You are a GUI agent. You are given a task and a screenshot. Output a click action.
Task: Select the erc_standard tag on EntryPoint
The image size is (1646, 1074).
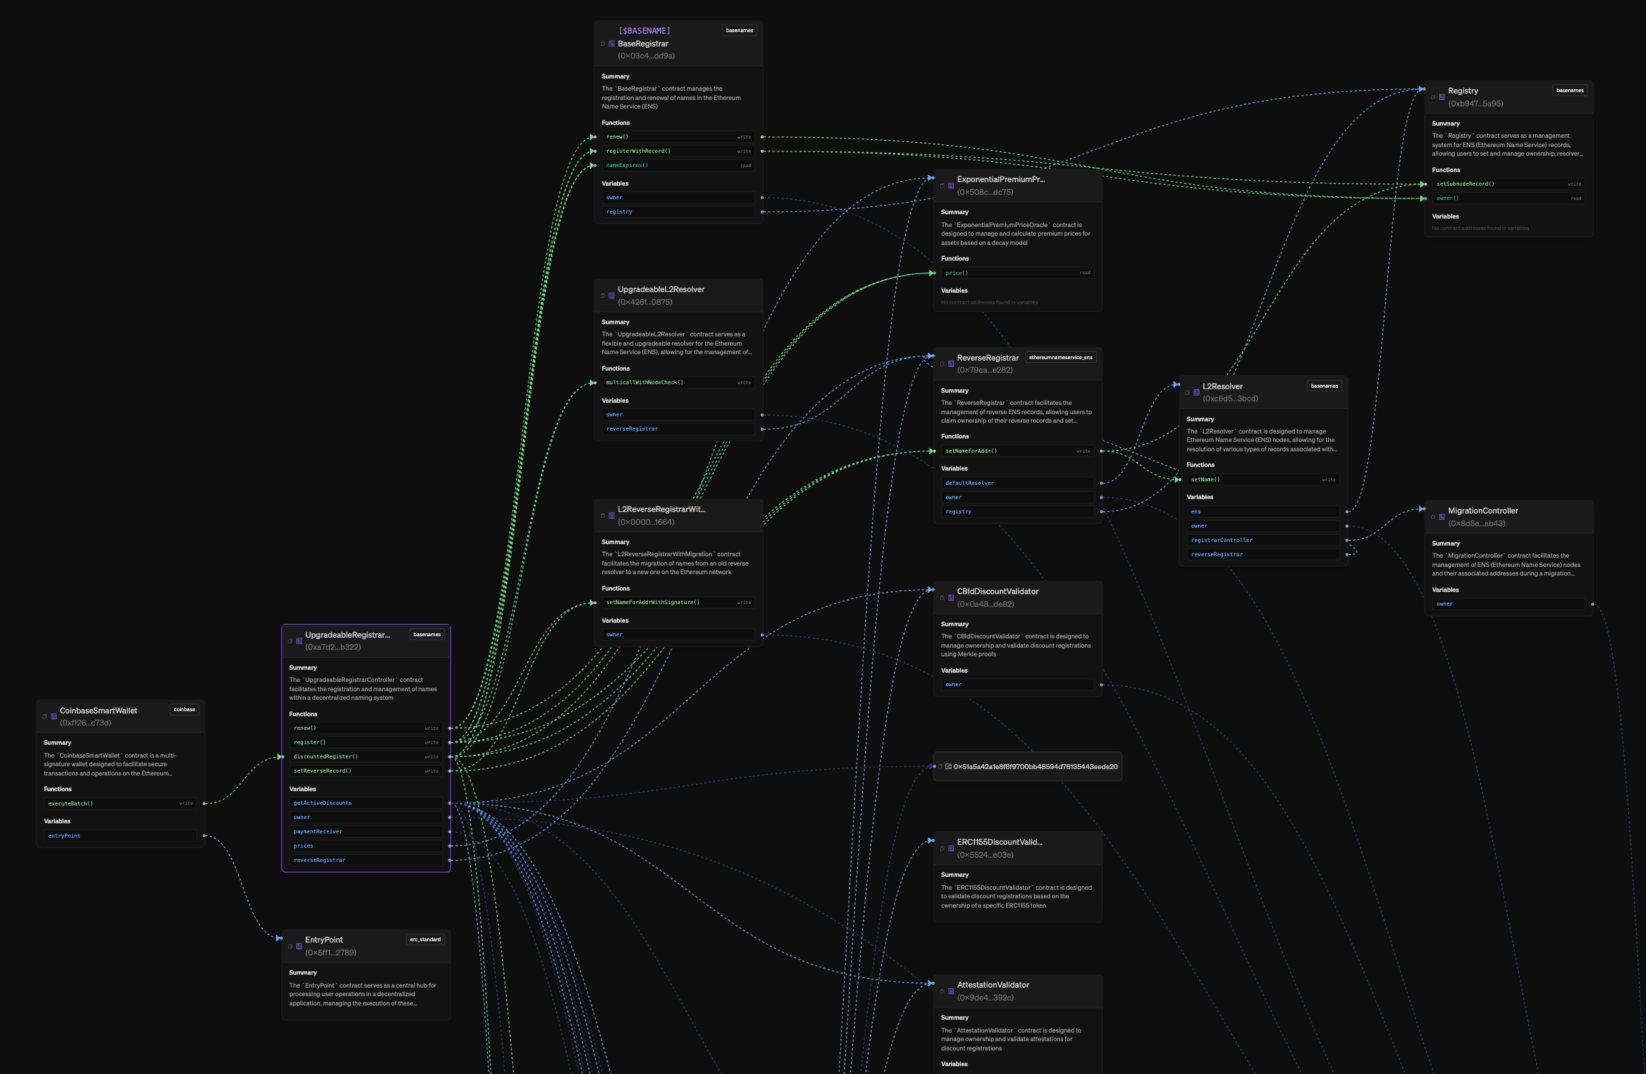pyautogui.click(x=425, y=939)
